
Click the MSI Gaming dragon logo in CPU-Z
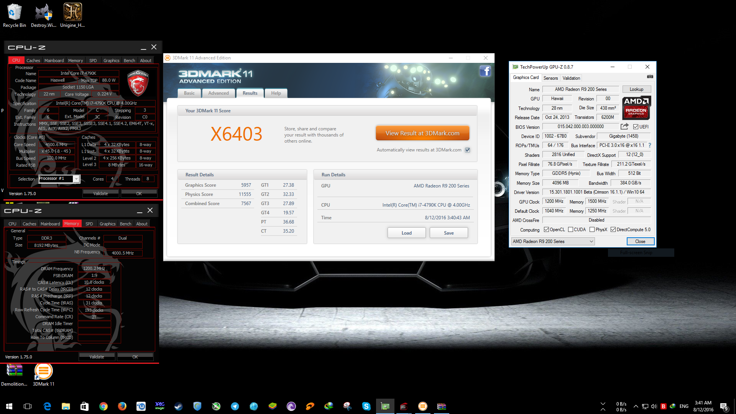click(x=138, y=83)
